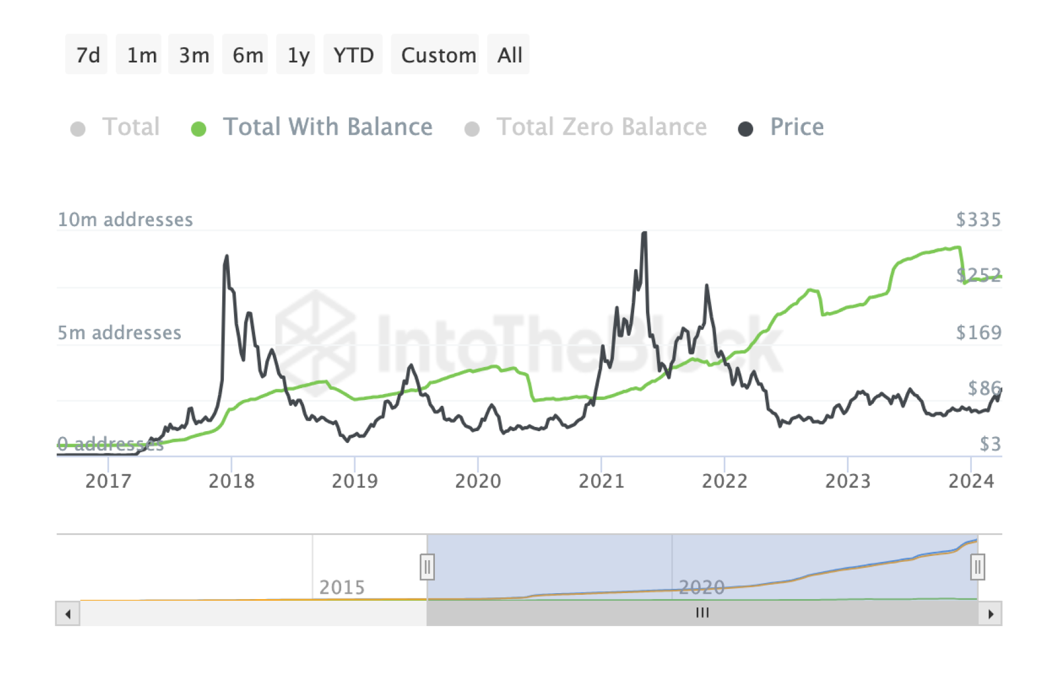Click the grey Total Zero Balance dot
The width and height of the screenshot is (1059, 675).
tap(472, 129)
